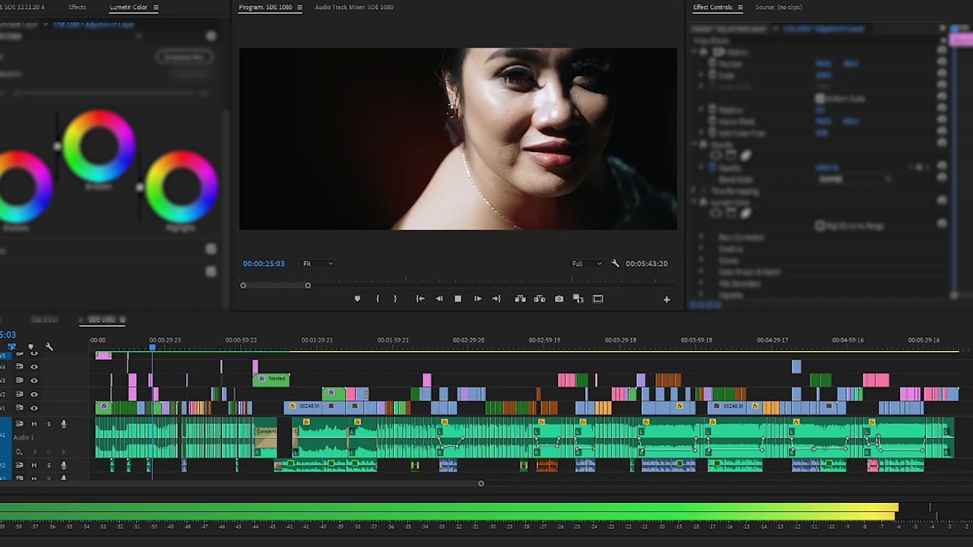
Task: Select the Lumetri Color tab
Action: click(x=128, y=8)
